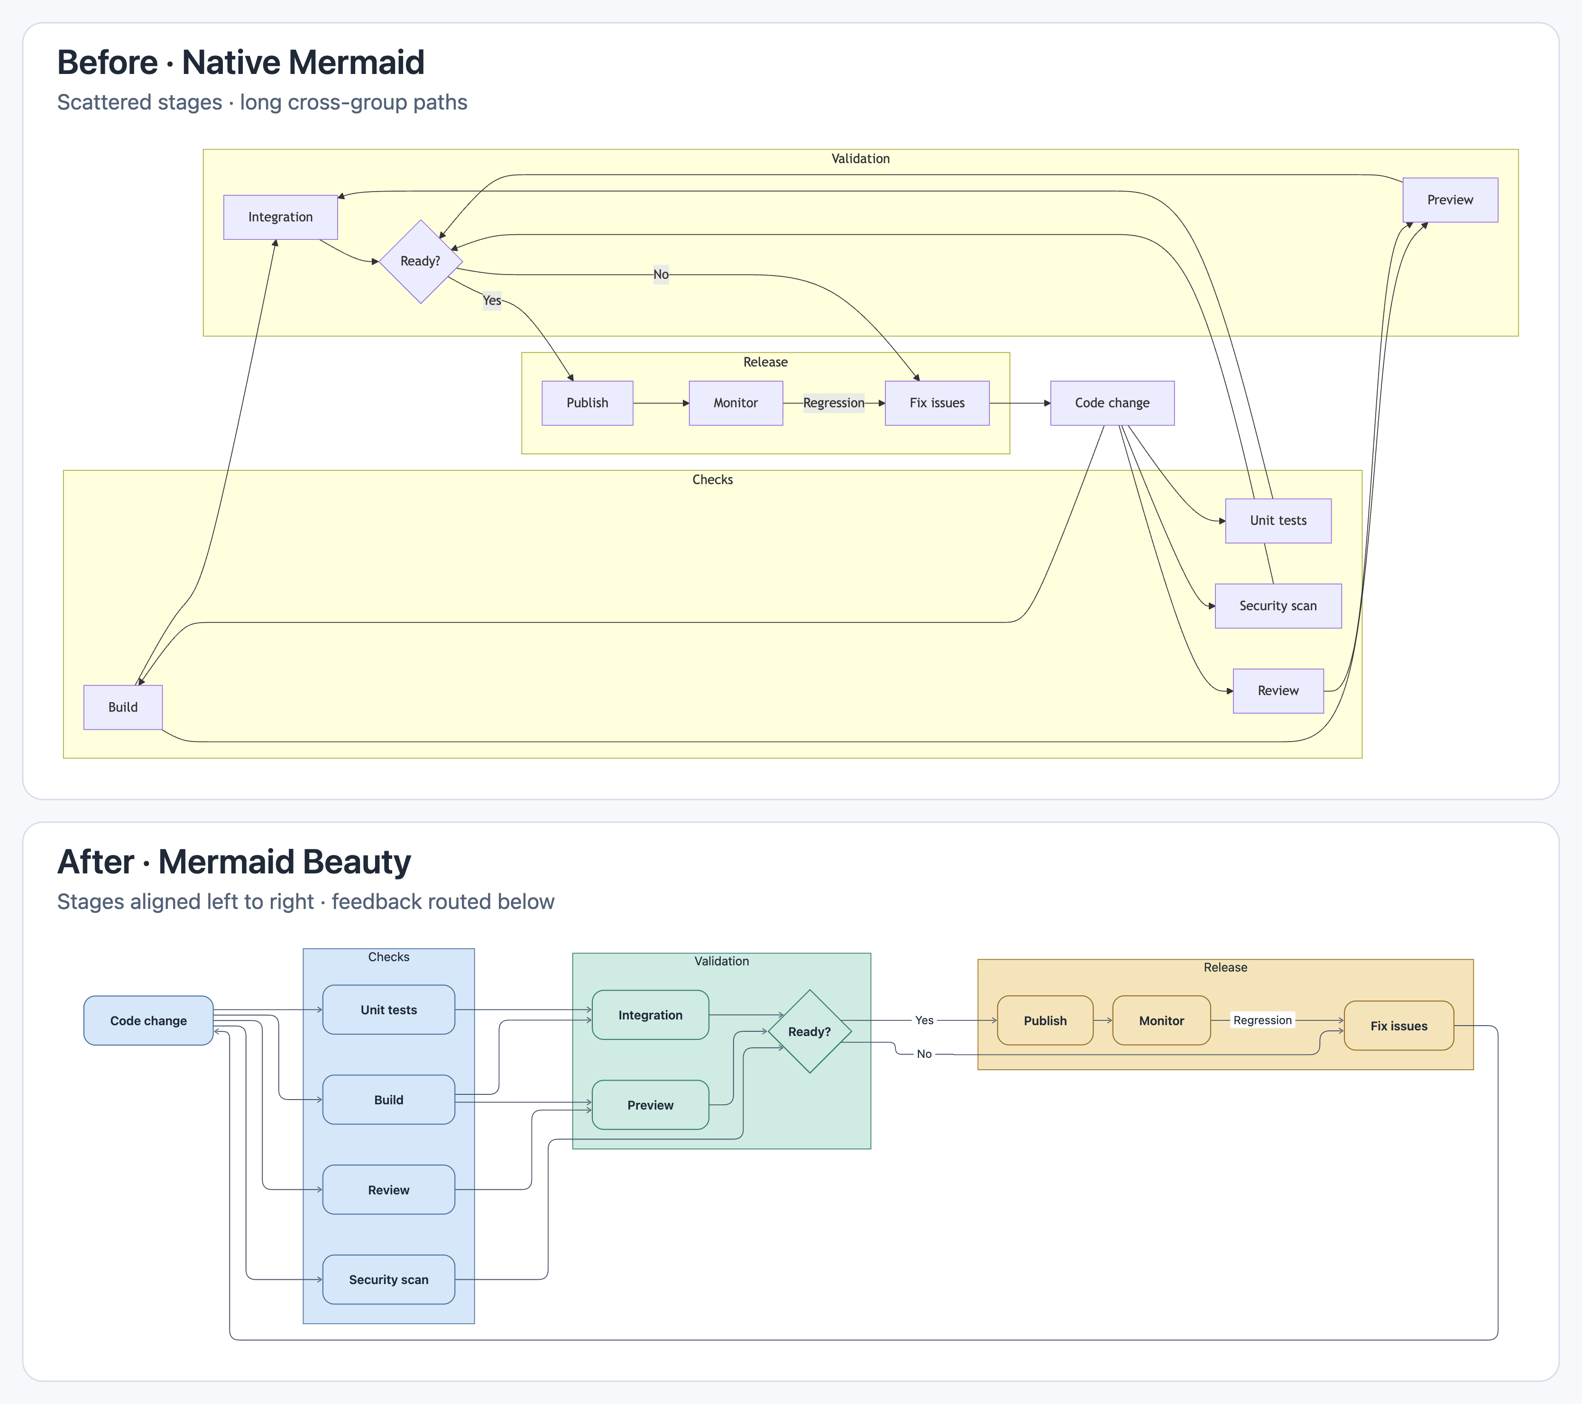This screenshot has width=1582, height=1404.
Task: Select the Code change node in the Before diagram
Action: (x=1112, y=403)
